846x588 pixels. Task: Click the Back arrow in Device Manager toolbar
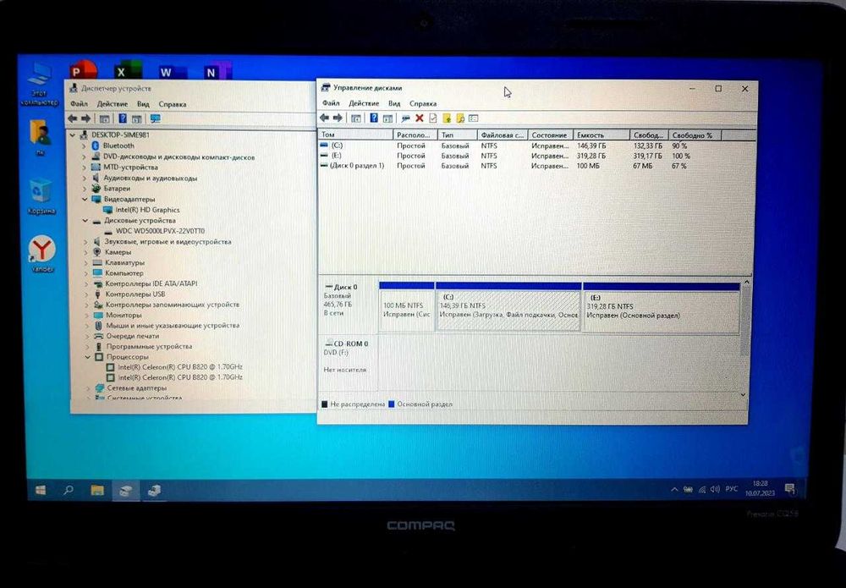(x=72, y=118)
